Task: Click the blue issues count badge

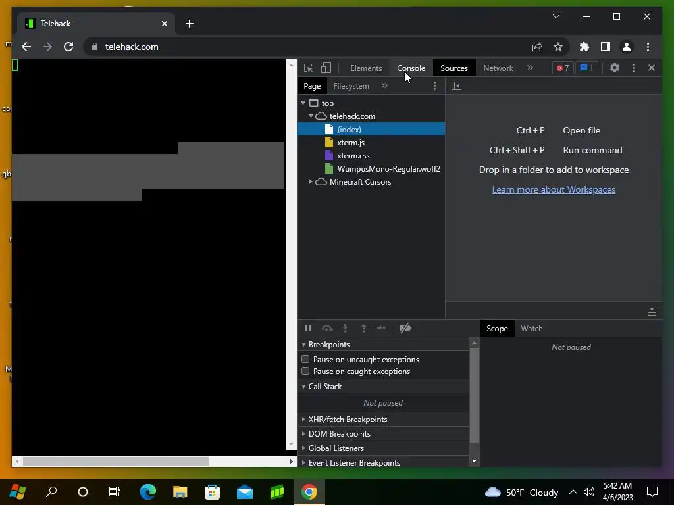Action: 586,68
